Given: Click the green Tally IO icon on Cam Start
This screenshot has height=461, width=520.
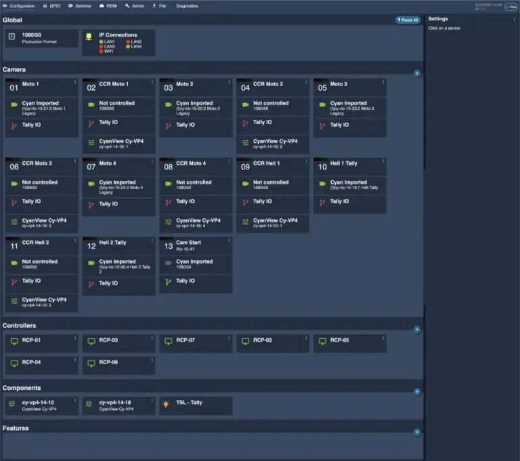Looking at the screenshot, I should (x=167, y=281).
